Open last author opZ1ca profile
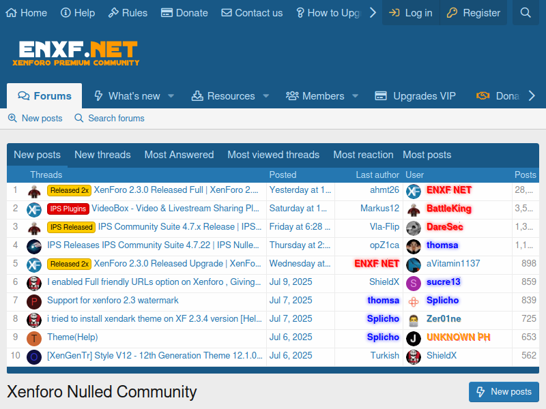This screenshot has height=409, width=546. 384,245
